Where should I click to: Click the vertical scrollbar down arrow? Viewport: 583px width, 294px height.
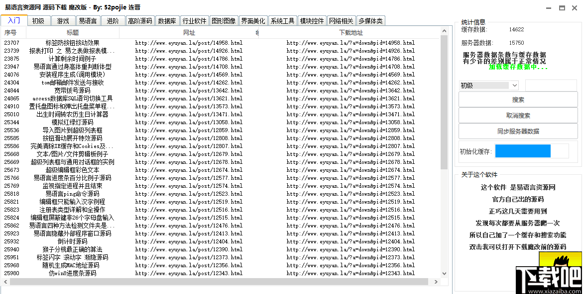(x=444, y=273)
